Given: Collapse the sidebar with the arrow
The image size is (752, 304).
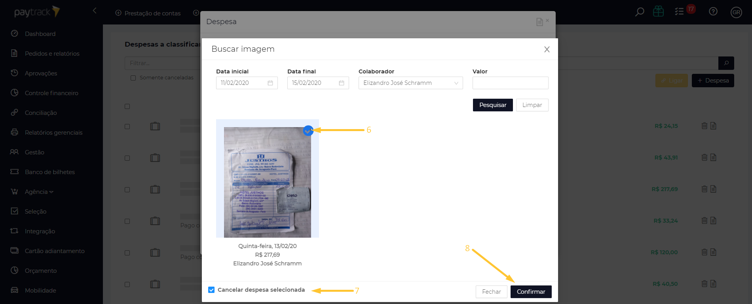Looking at the screenshot, I should [x=95, y=11].
